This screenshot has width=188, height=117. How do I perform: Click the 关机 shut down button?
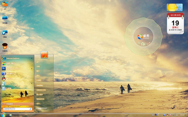click(40, 109)
